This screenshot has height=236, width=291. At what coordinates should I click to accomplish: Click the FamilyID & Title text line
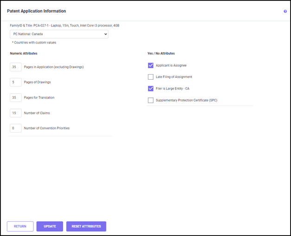coord(65,26)
